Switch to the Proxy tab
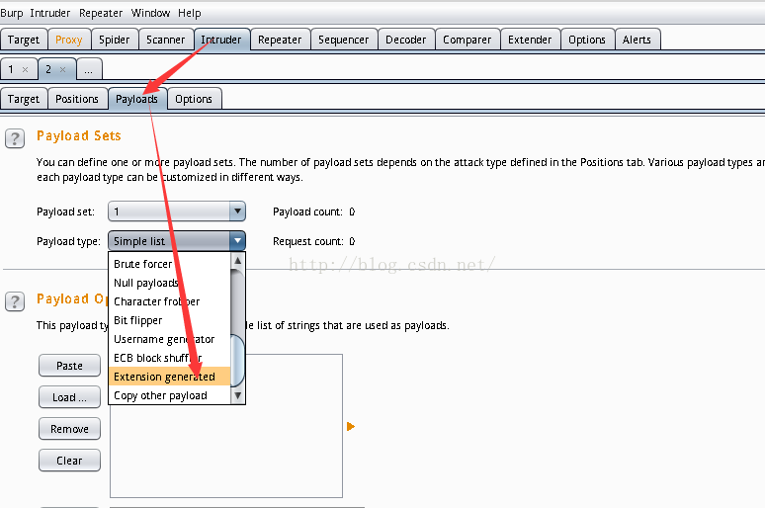 pyautogui.click(x=69, y=40)
